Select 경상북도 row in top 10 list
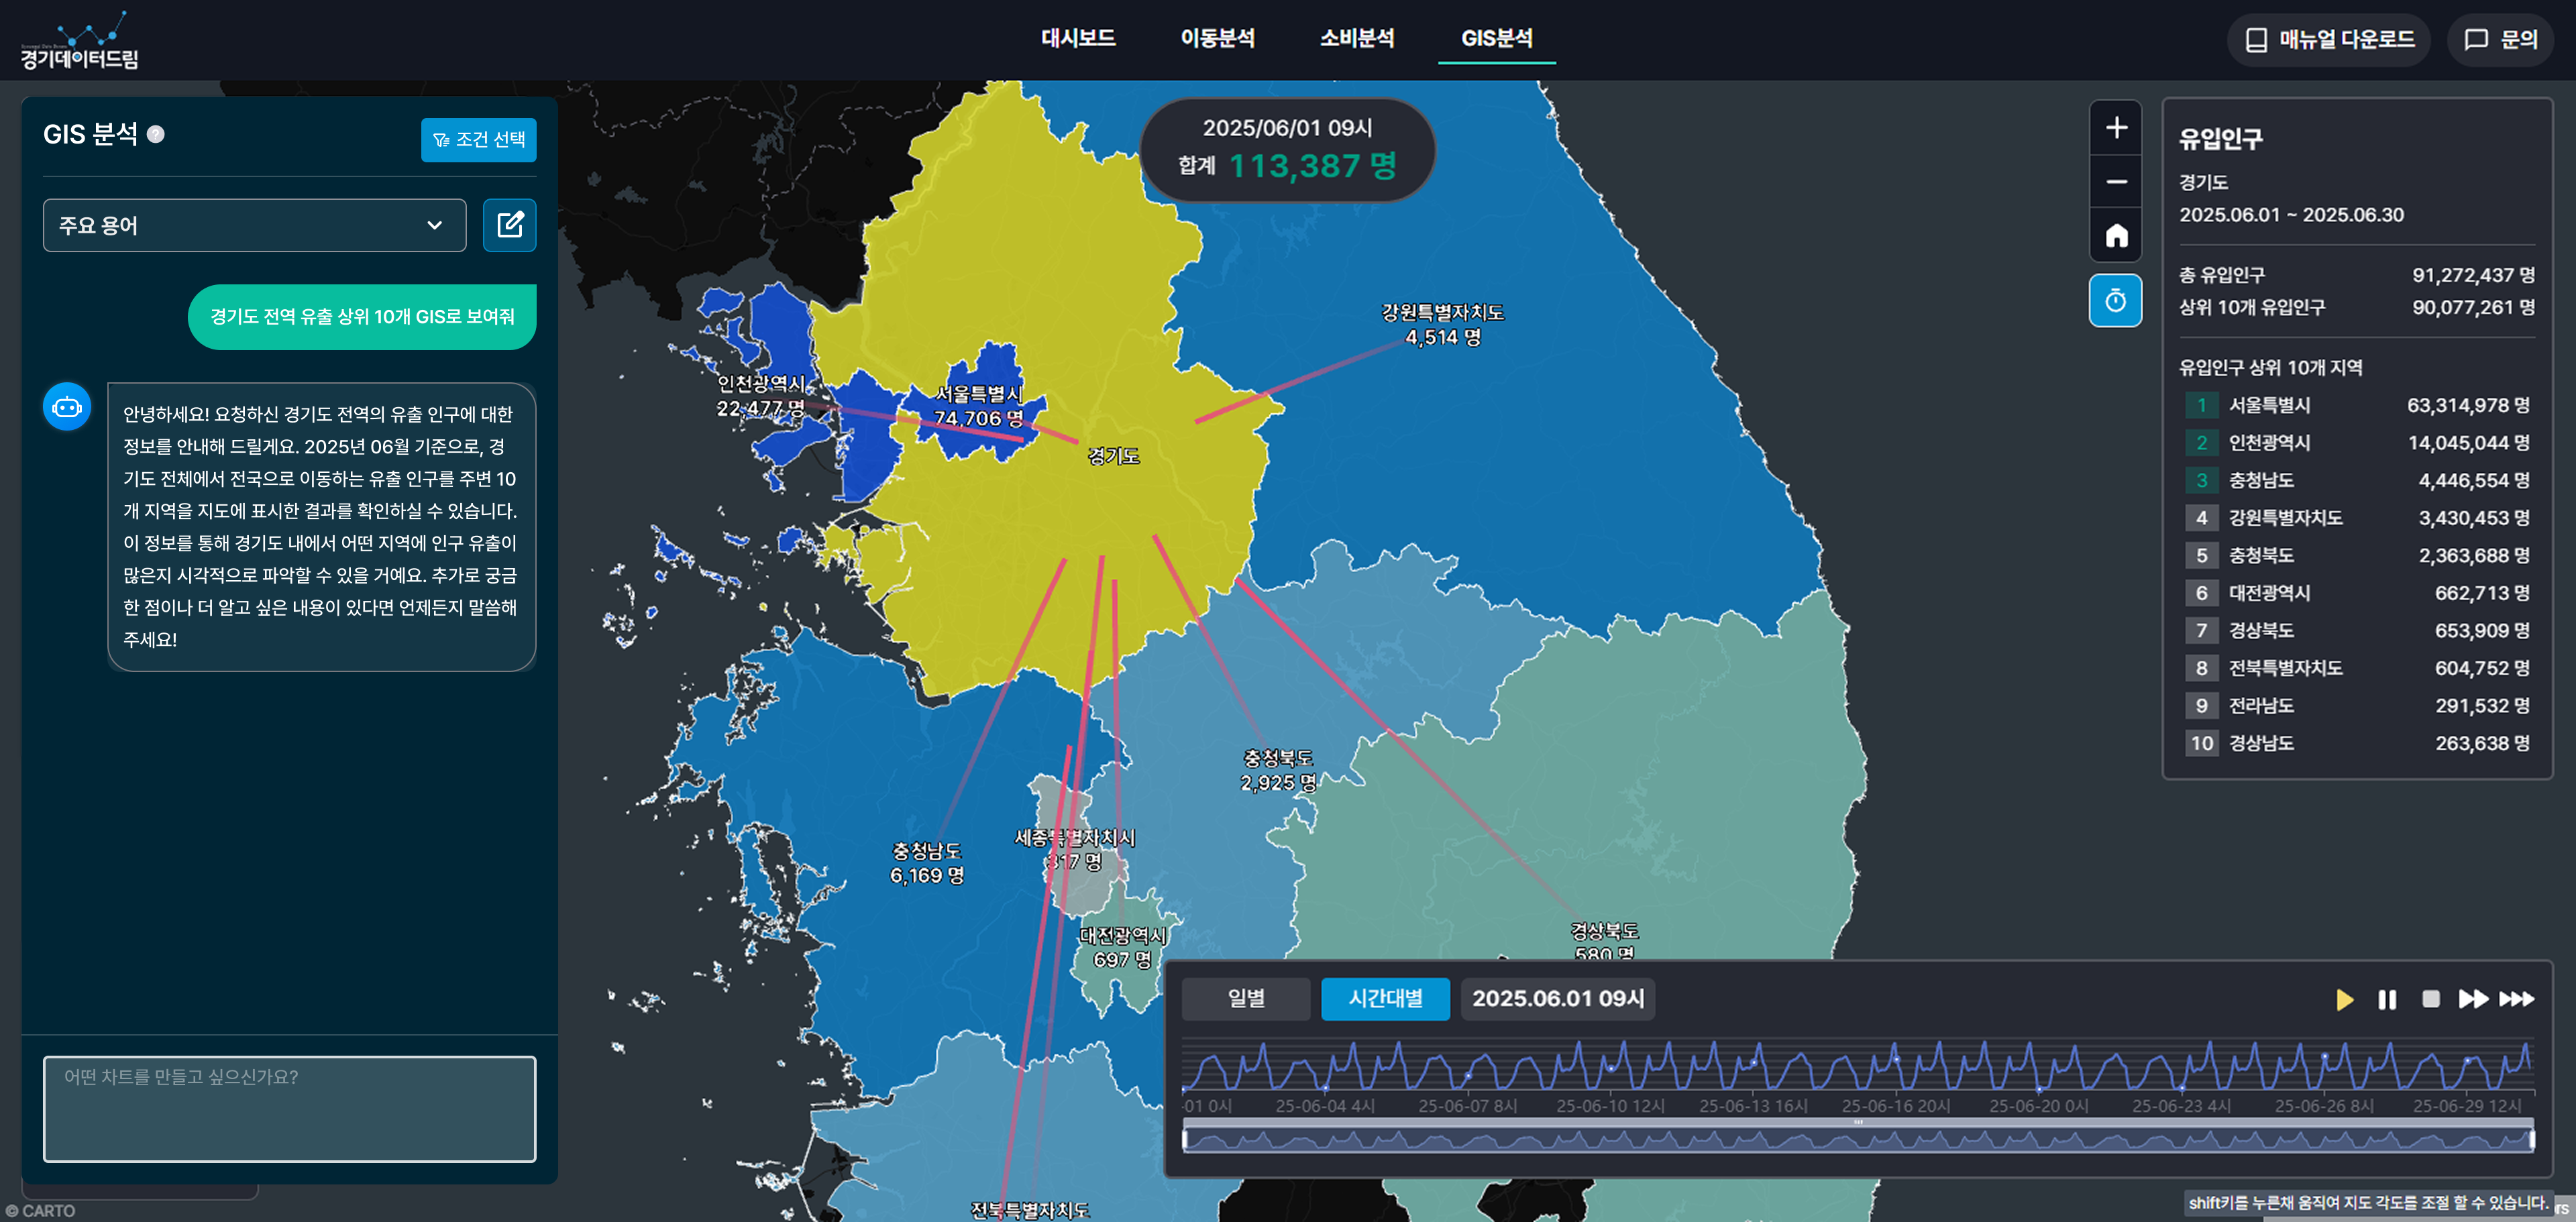 2358,631
